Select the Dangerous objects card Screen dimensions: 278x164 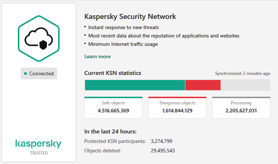point(177,108)
